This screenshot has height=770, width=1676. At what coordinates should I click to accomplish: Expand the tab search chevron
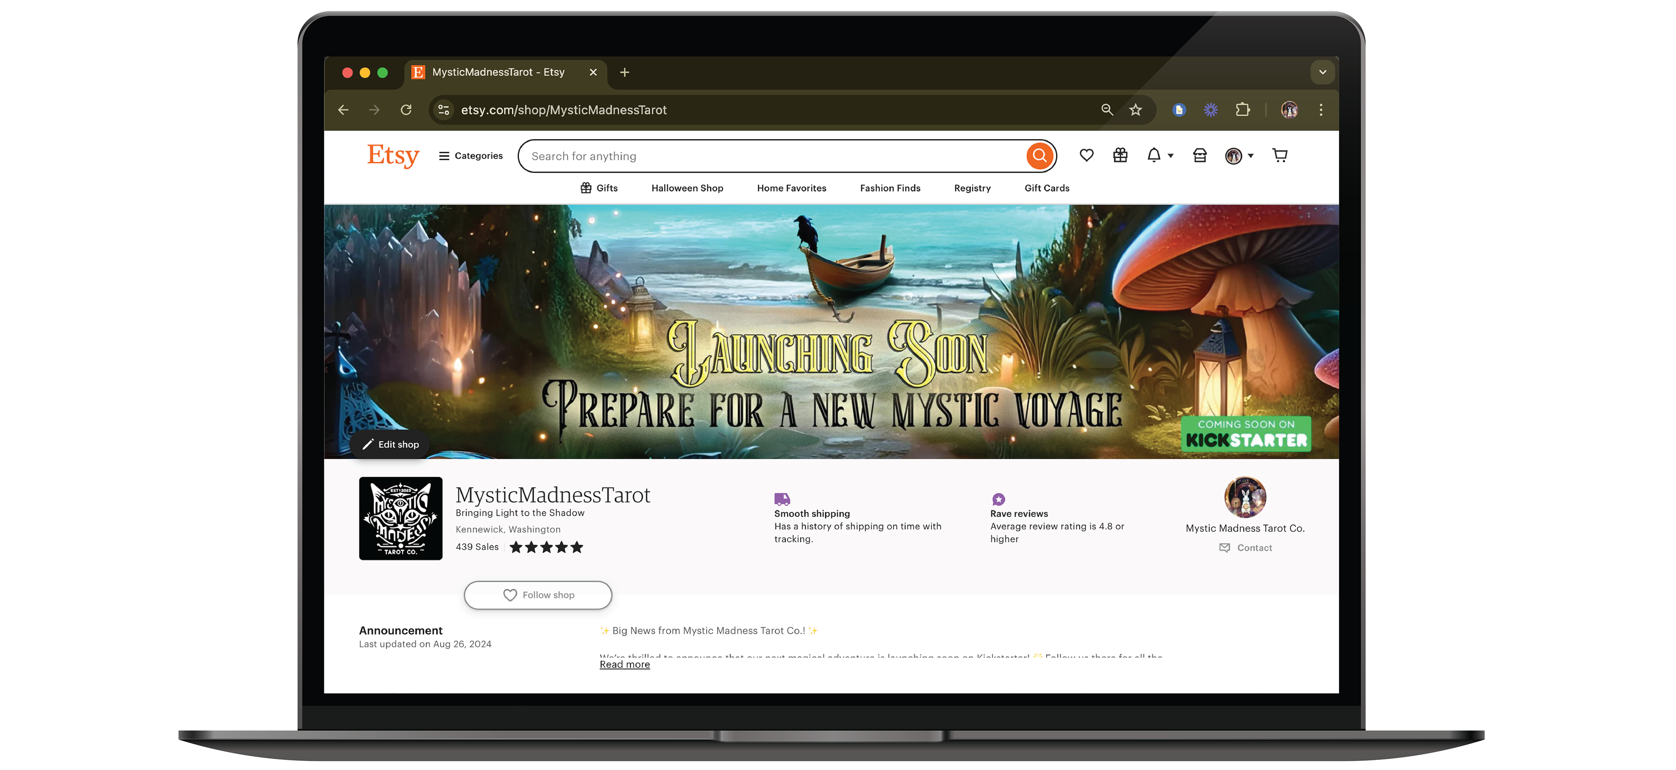tap(1323, 72)
